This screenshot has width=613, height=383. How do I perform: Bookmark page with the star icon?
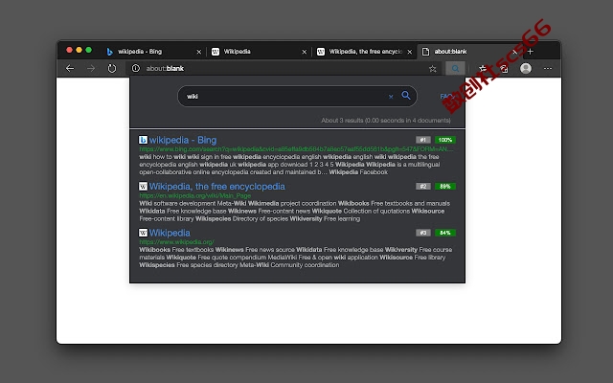pyautogui.click(x=432, y=69)
